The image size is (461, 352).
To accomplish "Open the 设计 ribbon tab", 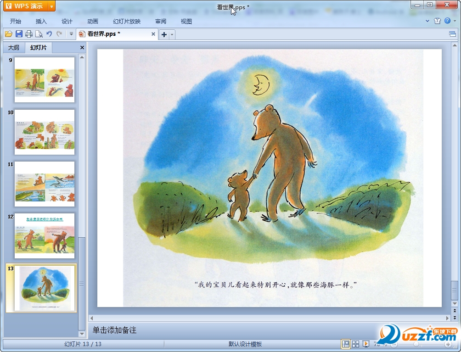I will pos(67,22).
